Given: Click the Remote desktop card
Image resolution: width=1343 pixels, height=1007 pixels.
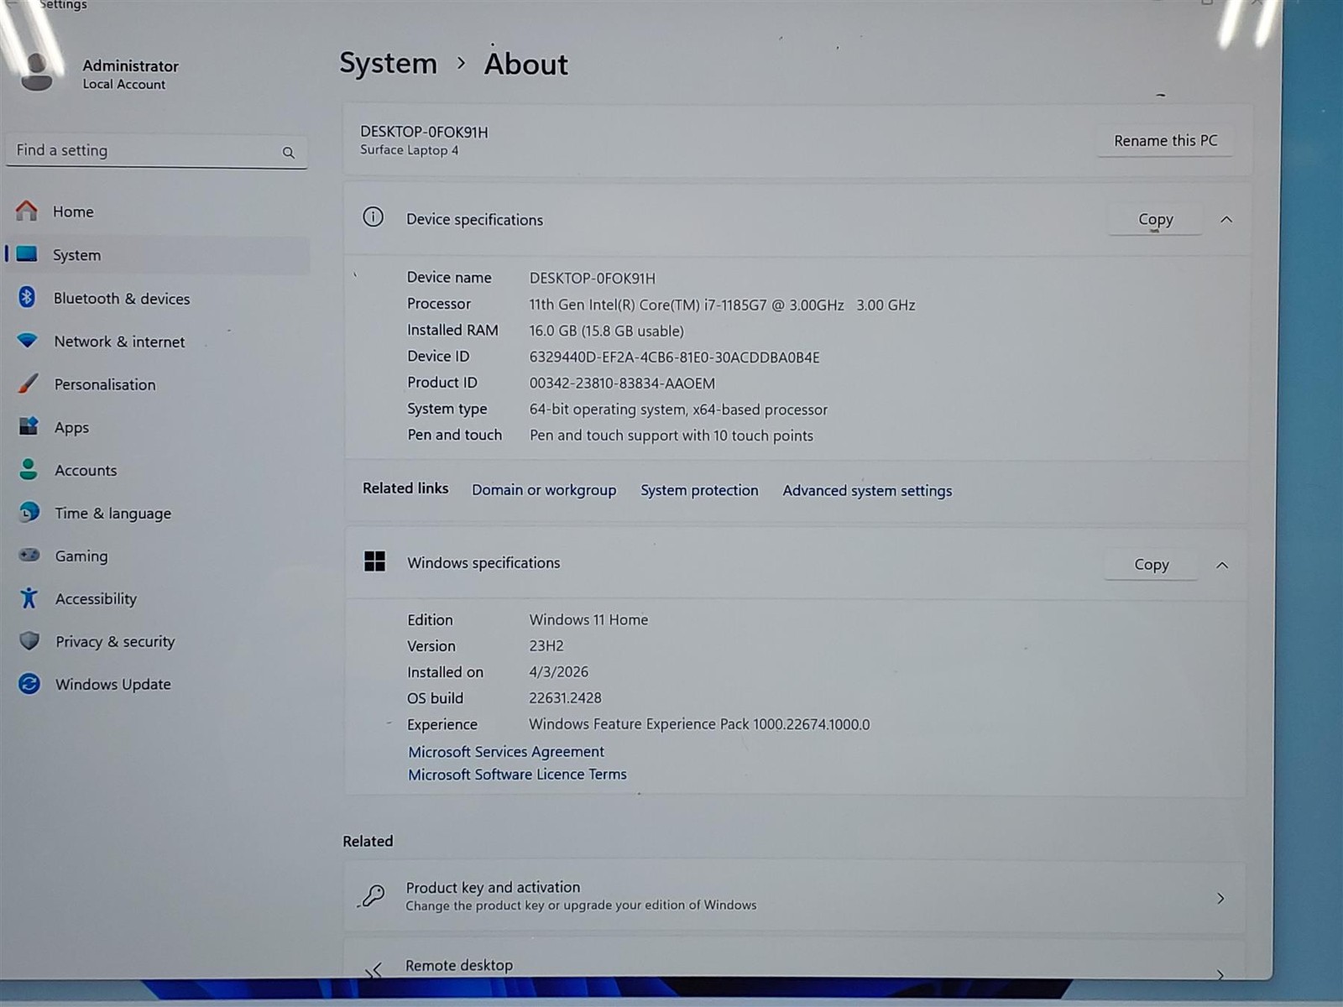Looking at the screenshot, I should pos(794,959).
